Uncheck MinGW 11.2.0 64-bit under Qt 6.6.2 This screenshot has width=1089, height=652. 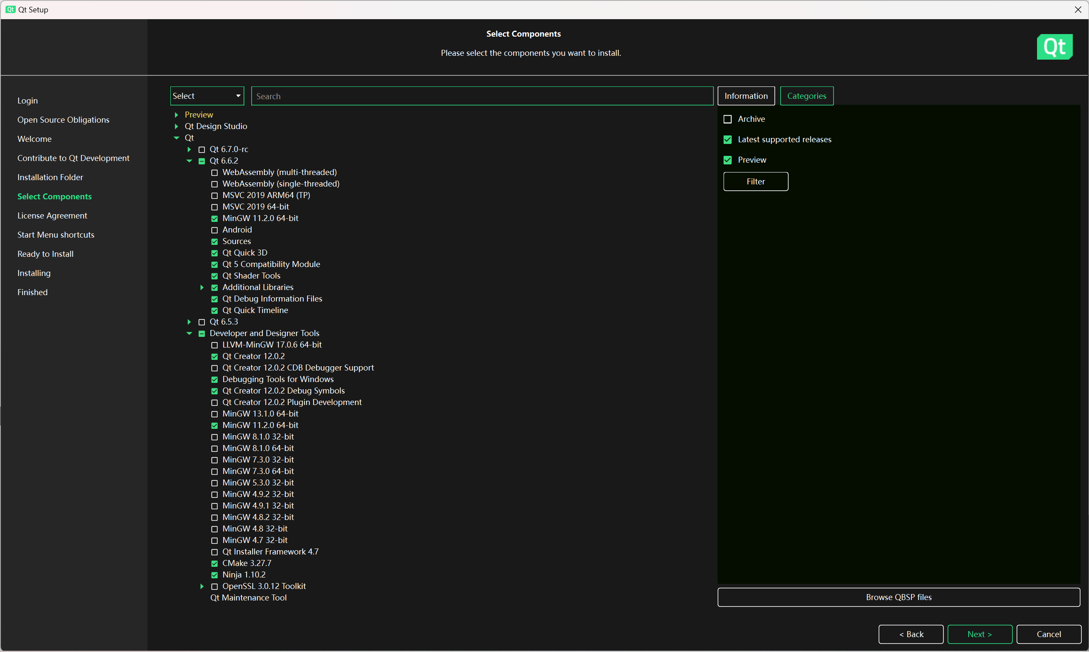pyautogui.click(x=214, y=218)
